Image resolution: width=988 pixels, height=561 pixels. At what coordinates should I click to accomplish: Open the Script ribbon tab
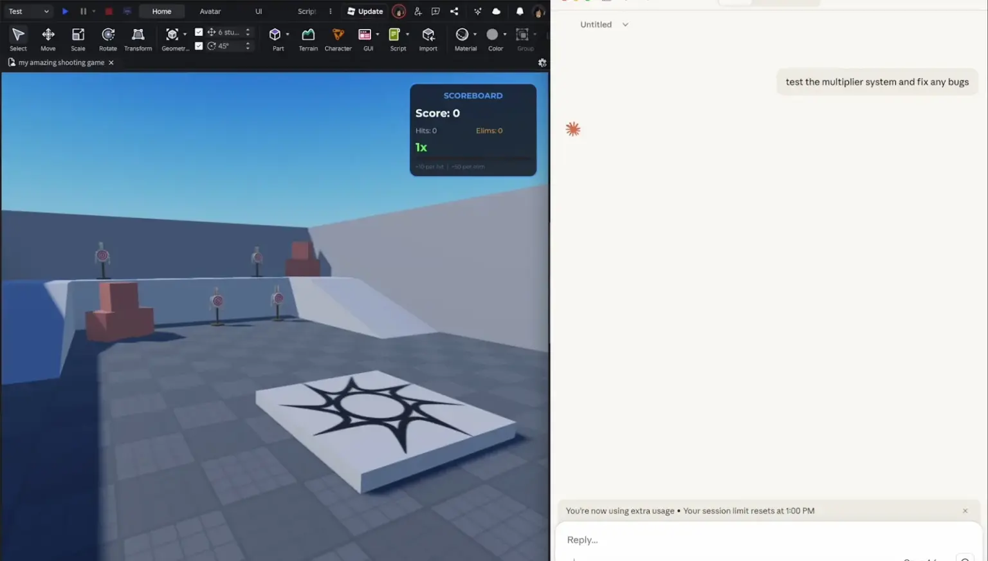point(307,11)
